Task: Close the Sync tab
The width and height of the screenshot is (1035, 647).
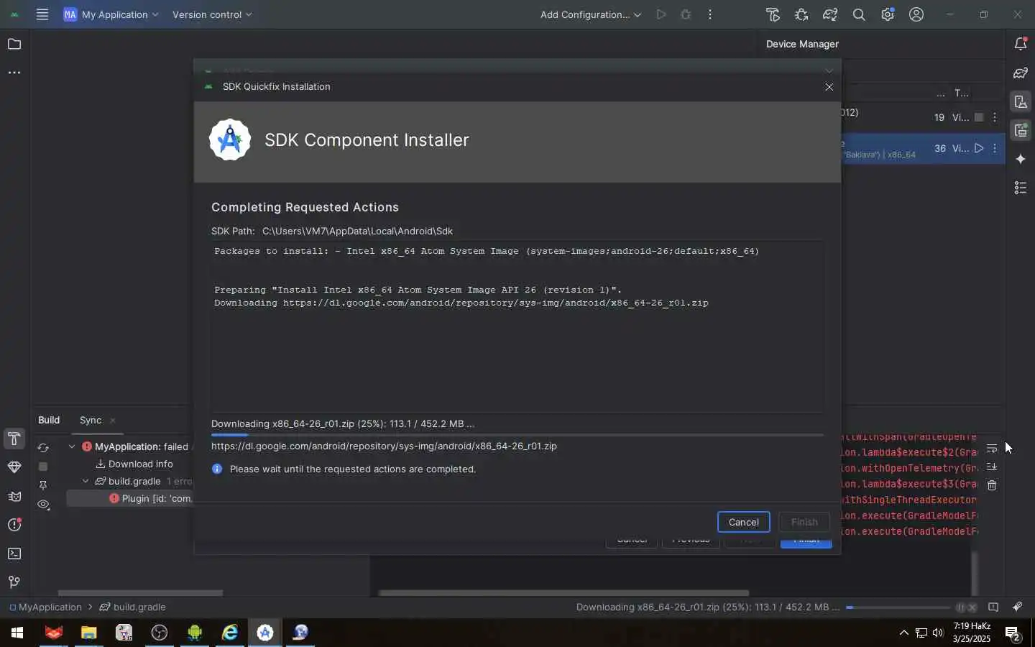Action: coord(113,421)
